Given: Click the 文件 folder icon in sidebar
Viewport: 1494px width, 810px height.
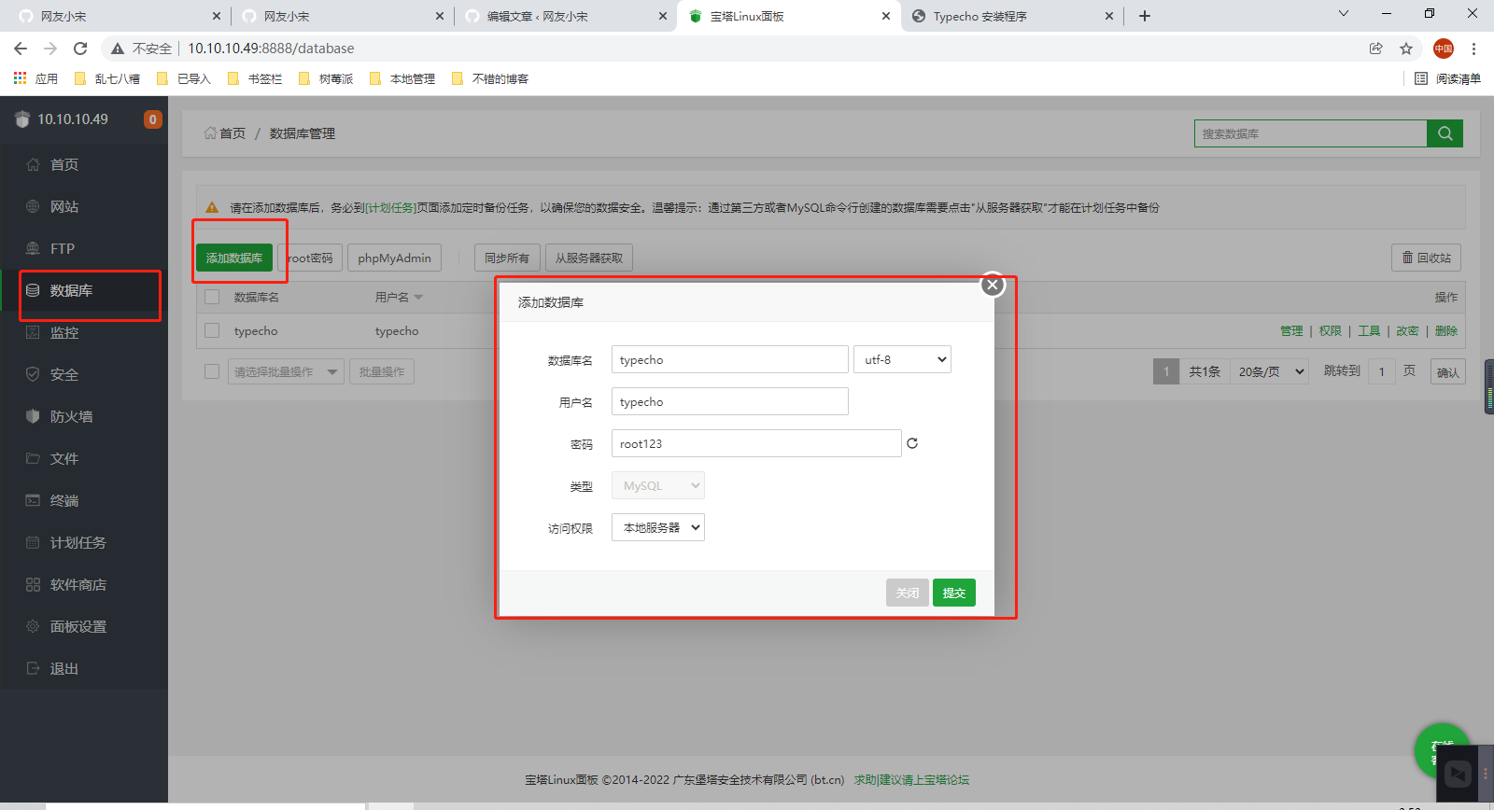Looking at the screenshot, I should point(33,458).
